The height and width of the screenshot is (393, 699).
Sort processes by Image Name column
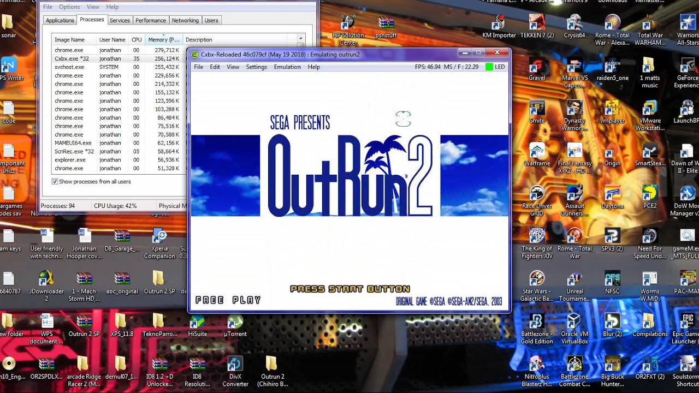tap(74, 40)
